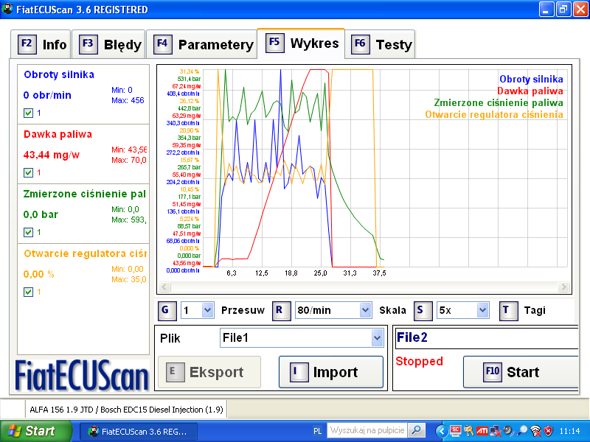Click the R key button next to Przesuw
Viewport: 590px width, 442px height.
pyautogui.click(x=282, y=311)
